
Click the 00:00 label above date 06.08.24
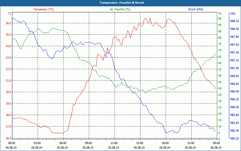(x=216, y=143)
